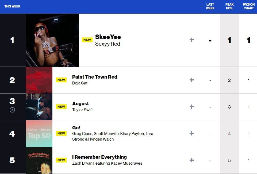Click Paint The Town Red red cover art
The image size is (257, 174).
39,80
